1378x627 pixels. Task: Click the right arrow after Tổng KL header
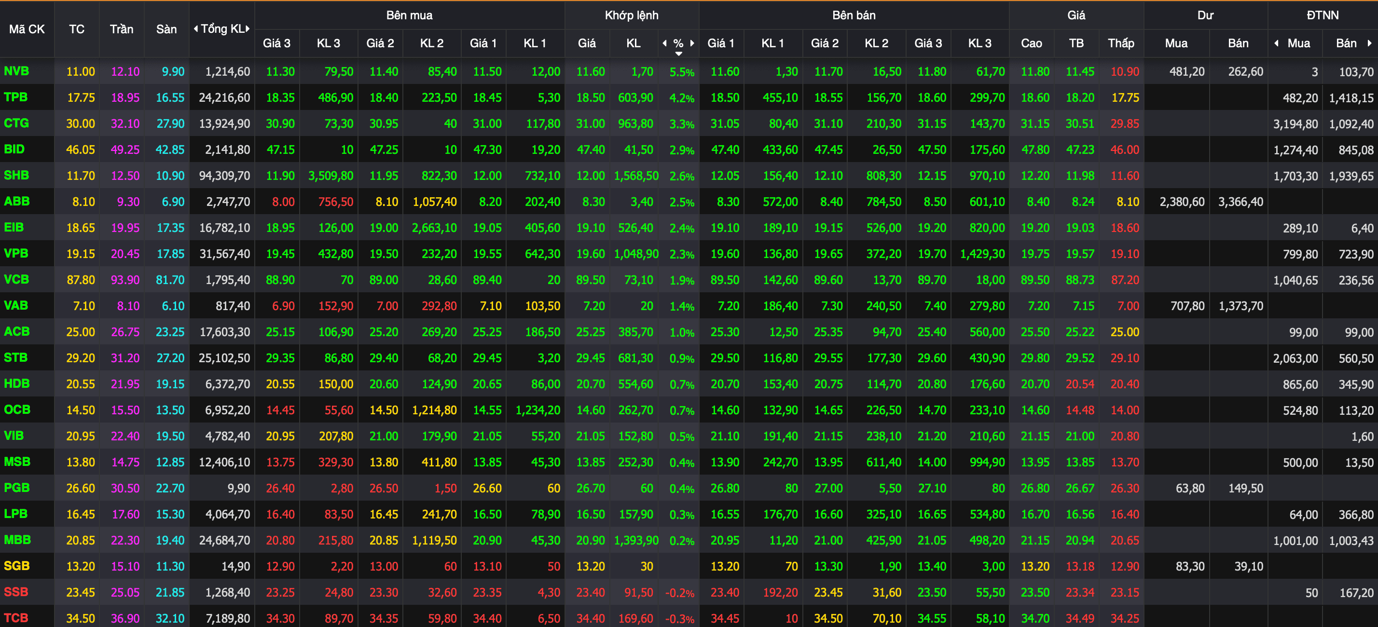click(248, 29)
